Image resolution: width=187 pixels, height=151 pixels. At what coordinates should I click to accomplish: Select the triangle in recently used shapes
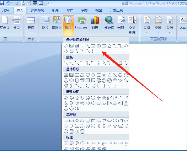pyautogui.click(x=110, y=46)
